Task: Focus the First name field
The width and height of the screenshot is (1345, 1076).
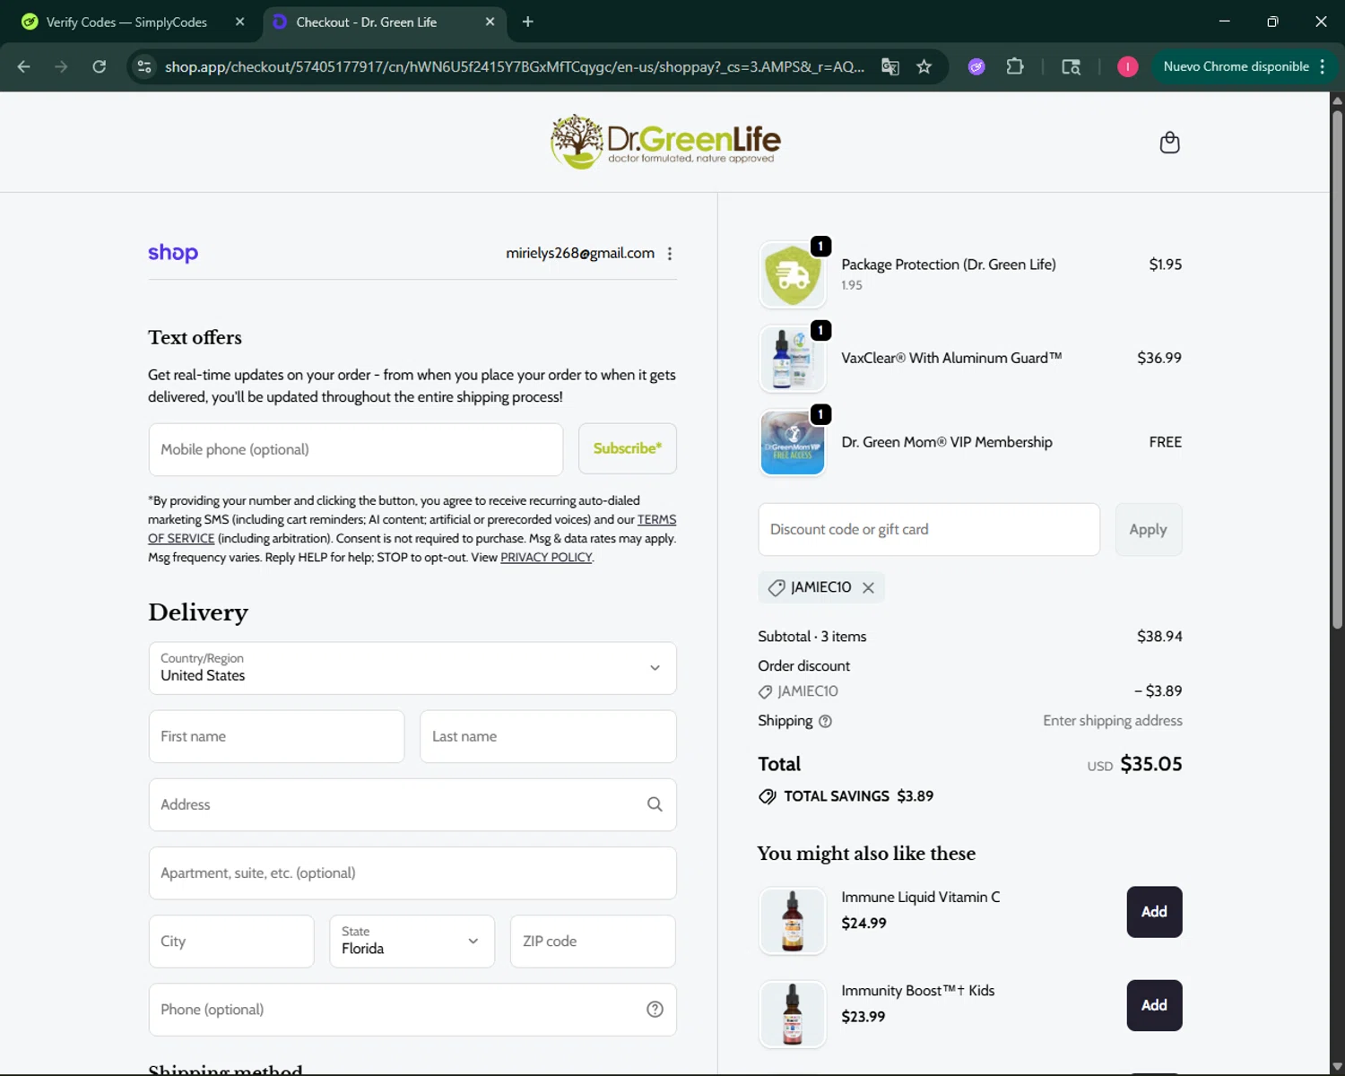Action: pos(276,736)
